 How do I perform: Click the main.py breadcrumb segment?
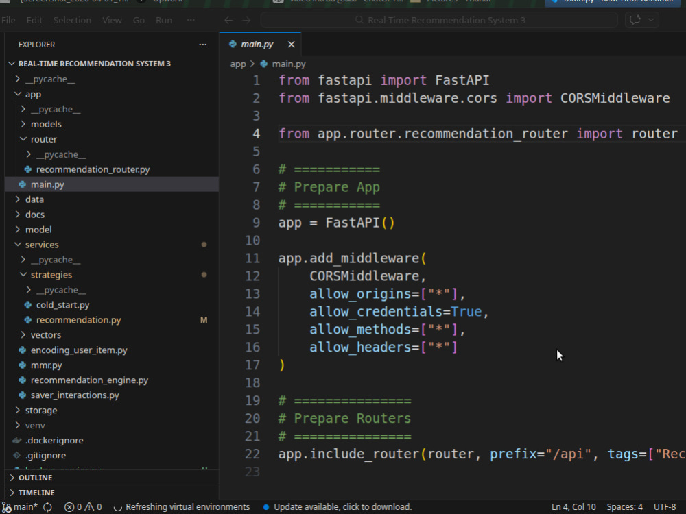[x=289, y=64]
